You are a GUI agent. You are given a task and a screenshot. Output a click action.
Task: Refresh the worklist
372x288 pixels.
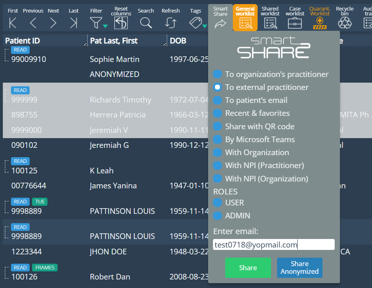170,23
